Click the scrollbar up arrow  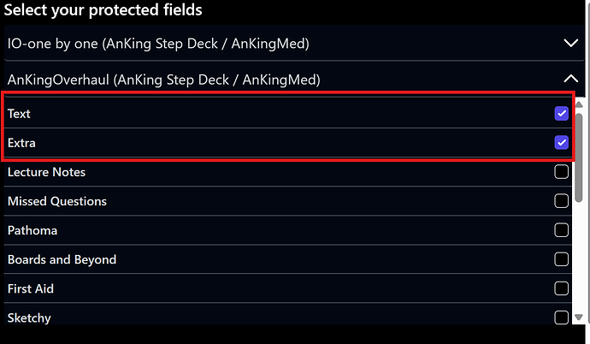(x=579, y=104)
